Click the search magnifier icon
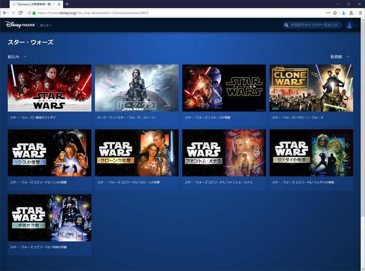 pos(287,25)
